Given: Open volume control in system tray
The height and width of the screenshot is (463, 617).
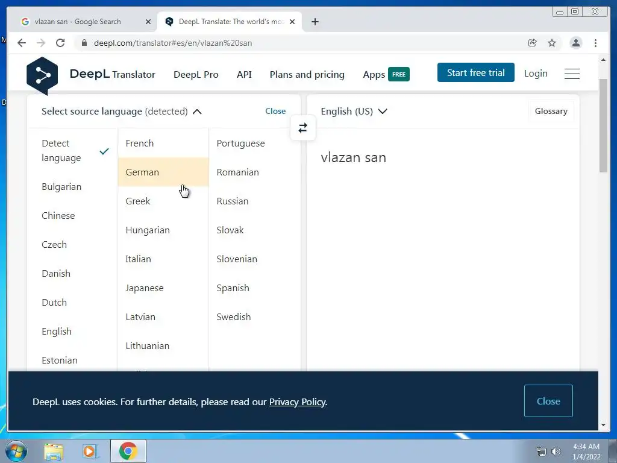Looking at the screenshot, I should (556, 452).
